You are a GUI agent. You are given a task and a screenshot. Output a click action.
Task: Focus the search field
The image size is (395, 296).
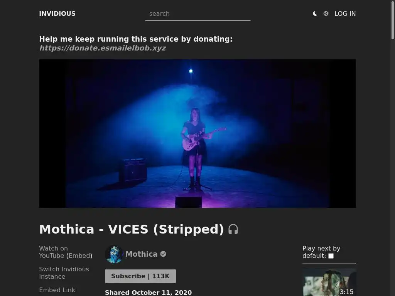(x=198, y=14)
